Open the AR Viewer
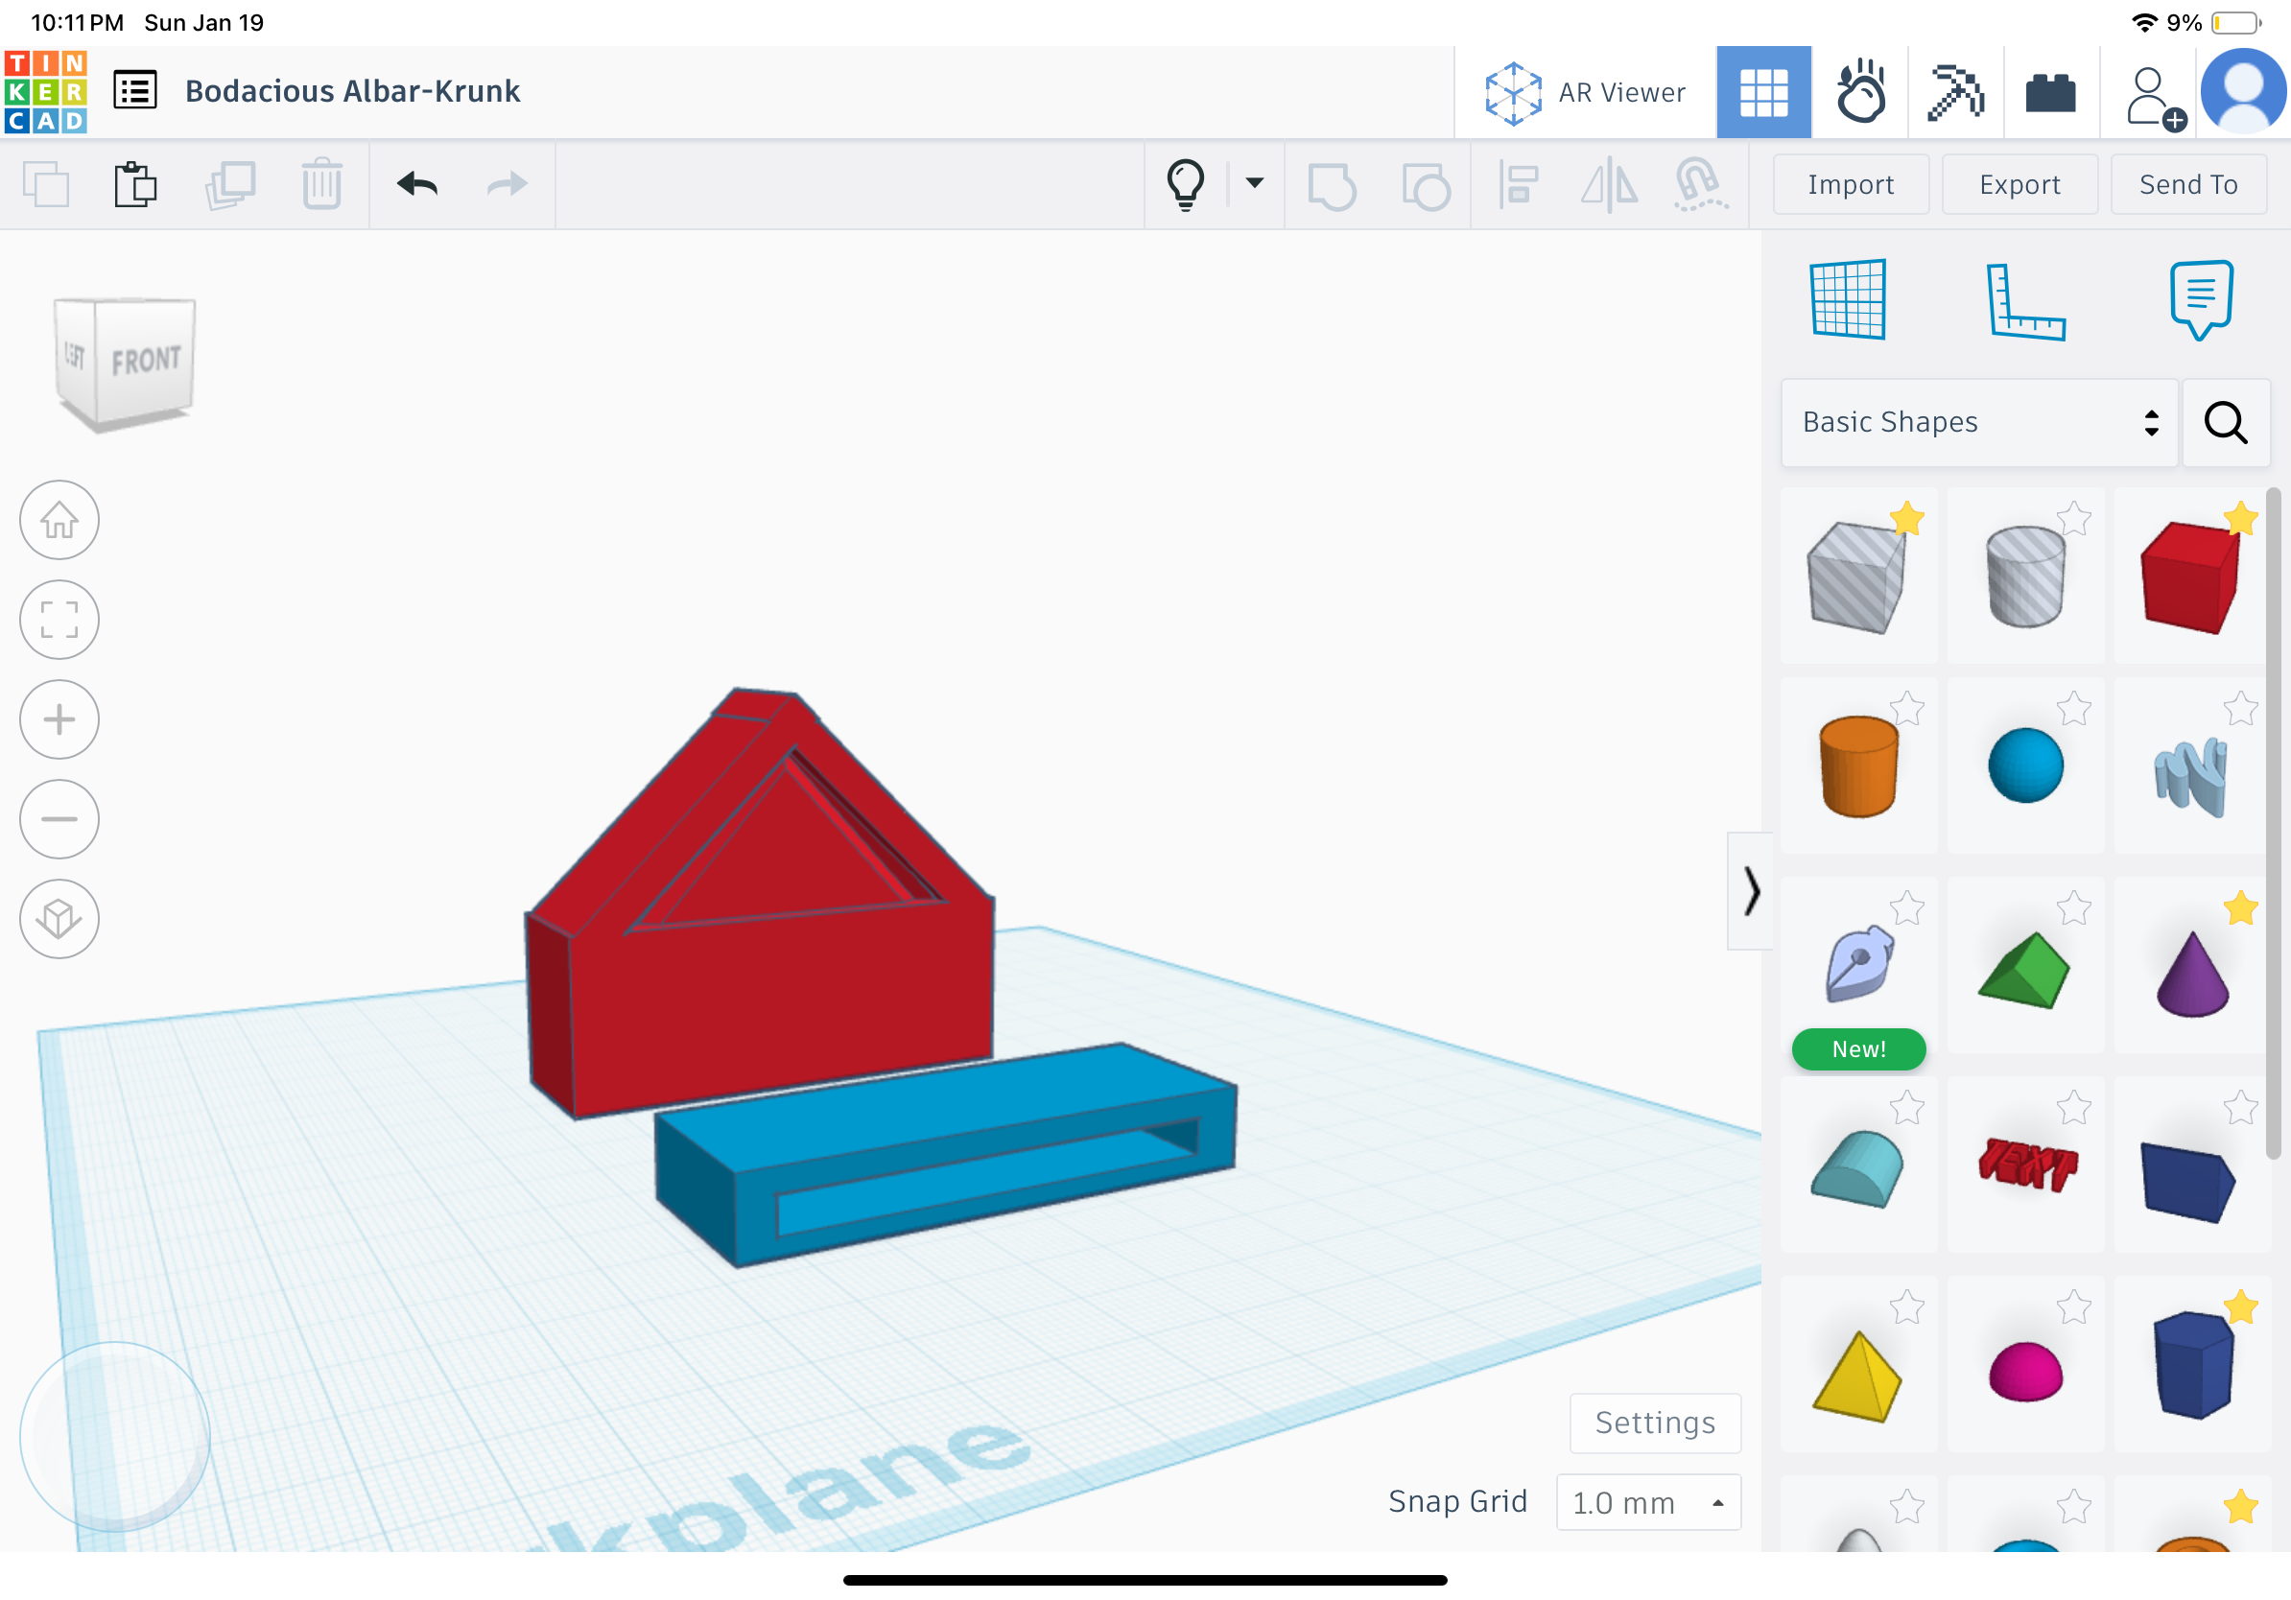This screenshot has height=1600, width=2291. (1585, 93)
